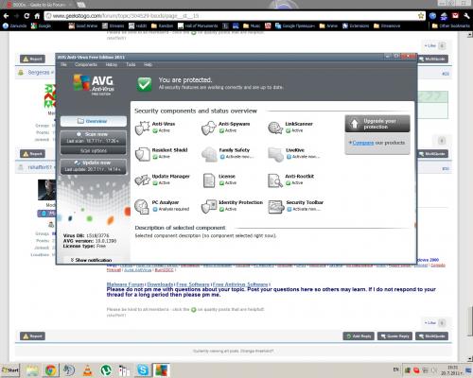The image size is (473, 378).
Task: Click the Update now button
Action: (x=94, y=166)
